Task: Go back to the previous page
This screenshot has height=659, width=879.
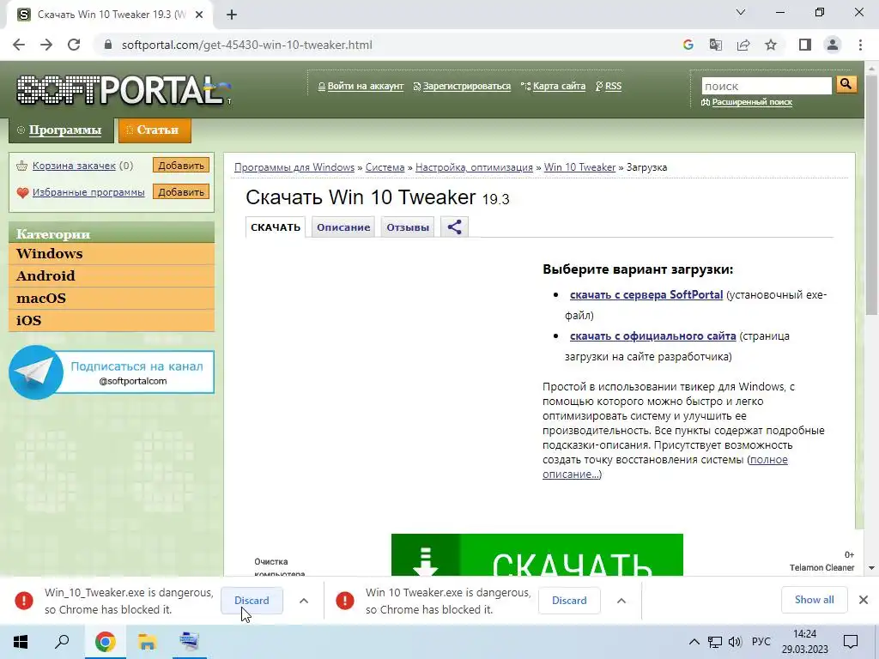Action: (19, 45)
